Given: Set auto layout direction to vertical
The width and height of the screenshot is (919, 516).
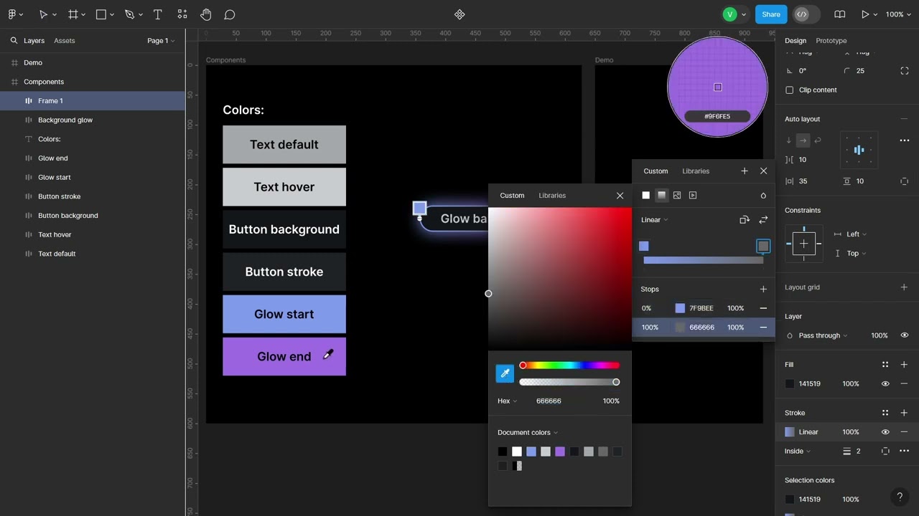Looking at the screenshot, I should [x=789, y=140].
